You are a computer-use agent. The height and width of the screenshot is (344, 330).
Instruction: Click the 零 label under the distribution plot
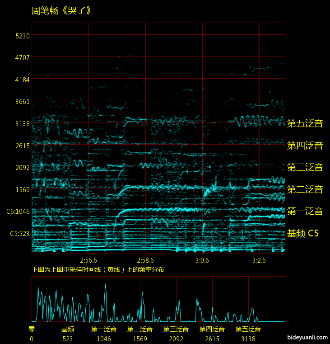coord(32,329)
